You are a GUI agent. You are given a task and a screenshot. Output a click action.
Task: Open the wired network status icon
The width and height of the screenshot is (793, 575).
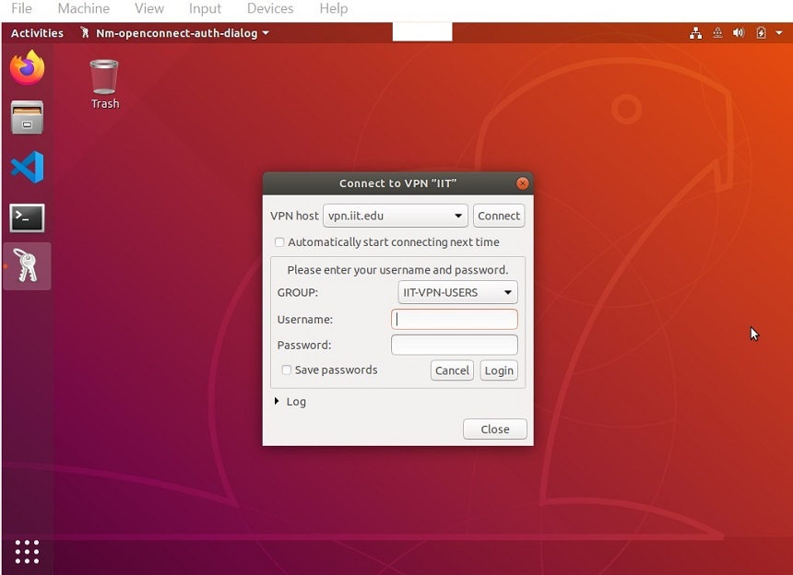pos(696,33)
